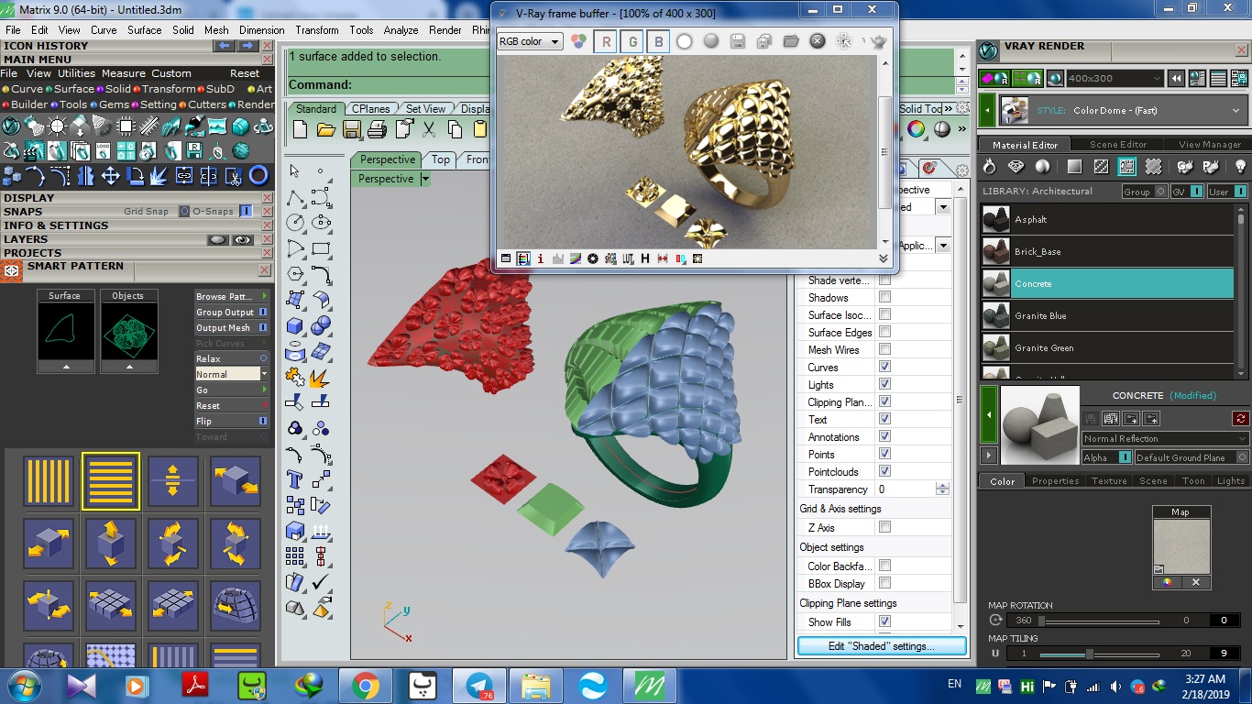Click the save image icon in V-Ray frame buffer
This screenshot has width=1252, height=704.
pos(738,41)
